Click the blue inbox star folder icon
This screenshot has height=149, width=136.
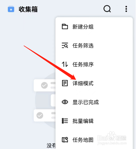11,9
